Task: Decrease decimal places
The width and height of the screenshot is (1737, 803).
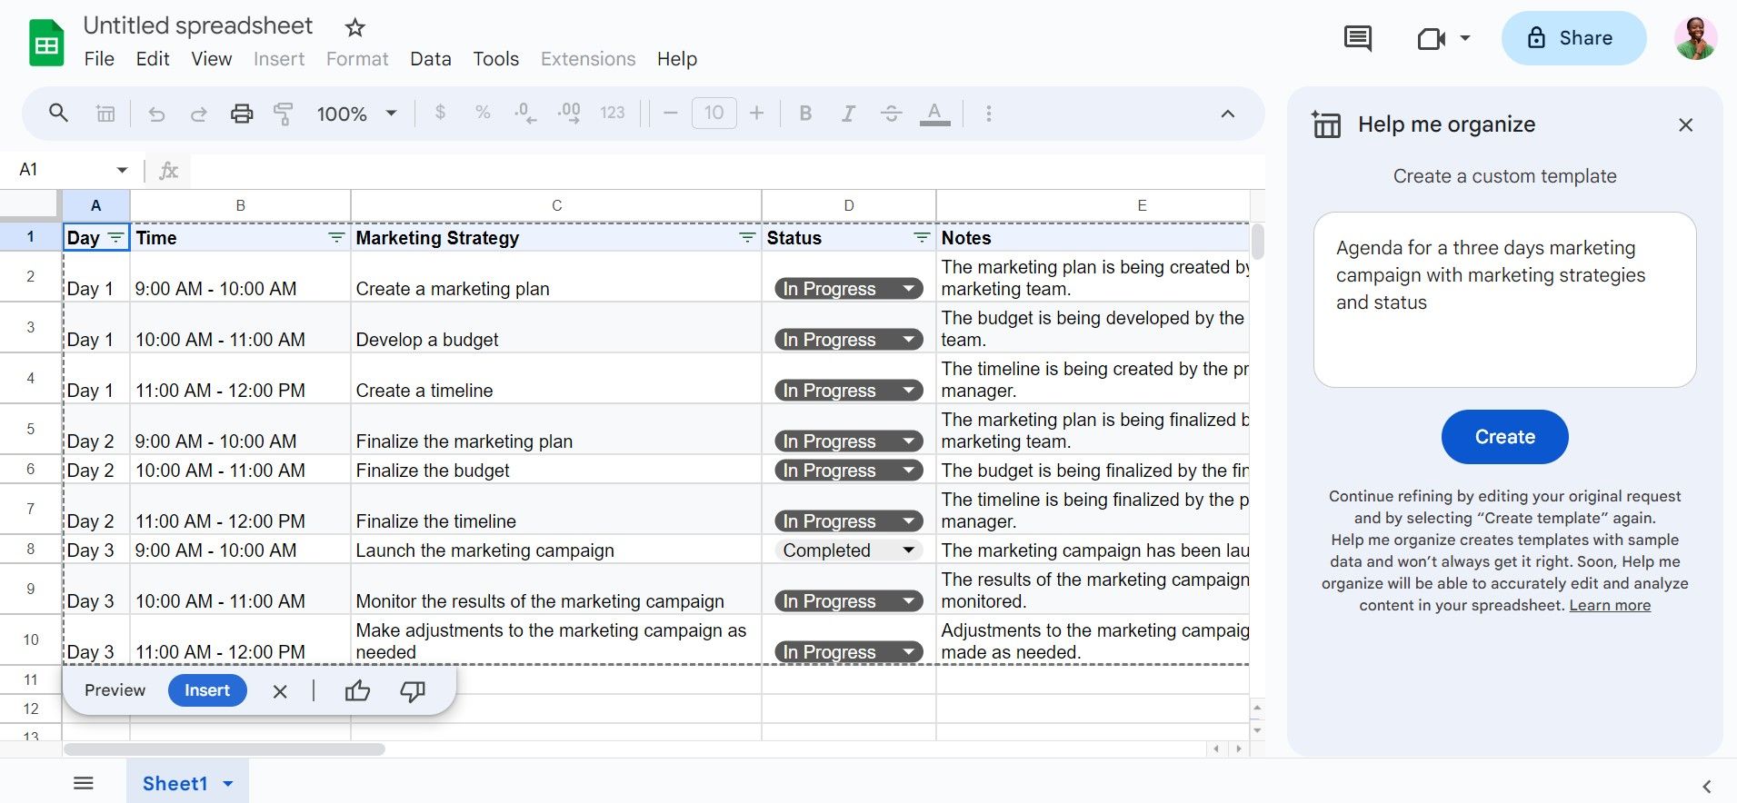Action: coord(524,114)
